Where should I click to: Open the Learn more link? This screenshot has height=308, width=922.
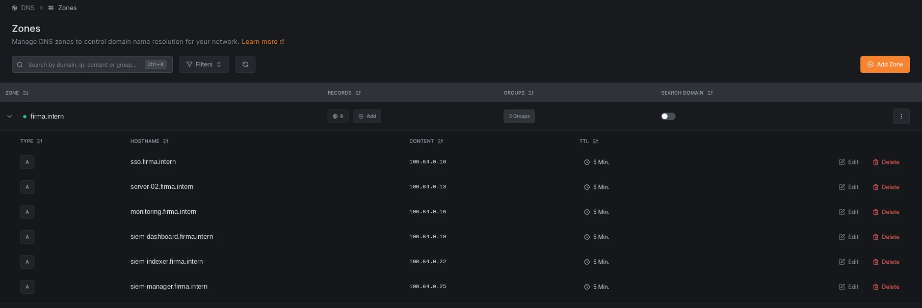tap(263, 42)
